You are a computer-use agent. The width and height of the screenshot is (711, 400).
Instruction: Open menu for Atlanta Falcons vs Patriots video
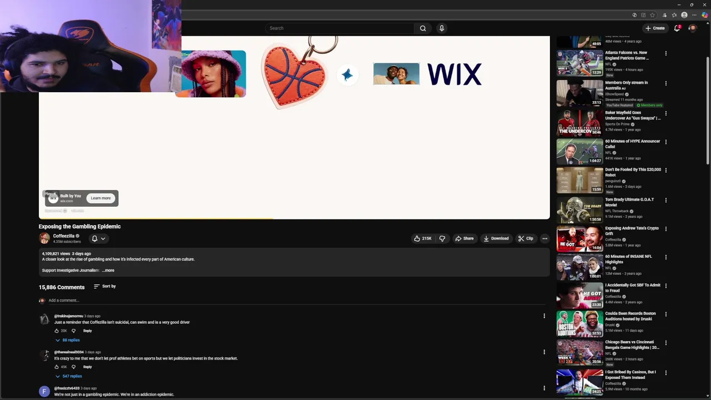point(665,53)
